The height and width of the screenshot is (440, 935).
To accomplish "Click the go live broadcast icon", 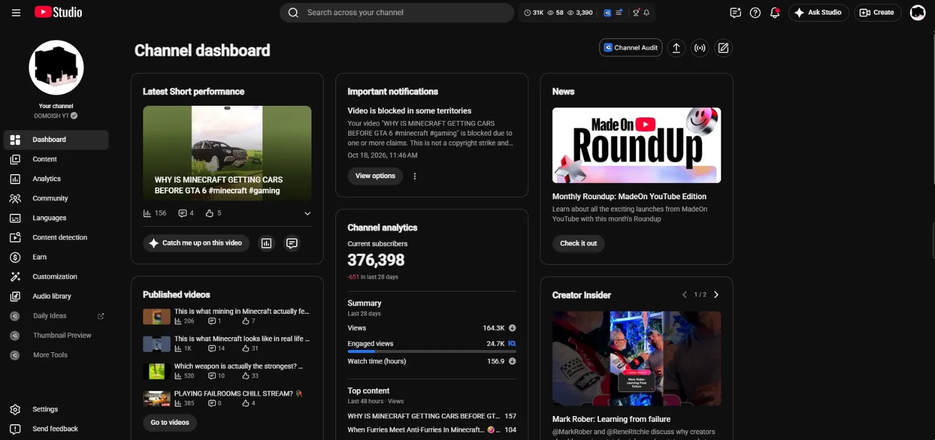I will coord(699,48).
